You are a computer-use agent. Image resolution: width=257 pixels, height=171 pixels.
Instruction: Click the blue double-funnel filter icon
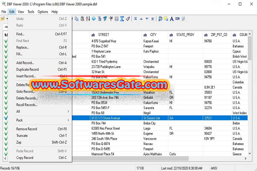(105, 19)
